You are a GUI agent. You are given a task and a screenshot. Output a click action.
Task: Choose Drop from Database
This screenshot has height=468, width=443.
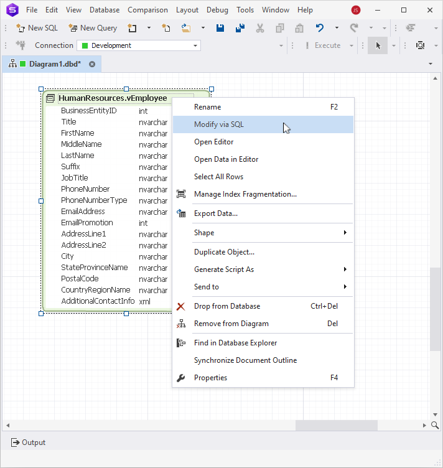point(263,306)
